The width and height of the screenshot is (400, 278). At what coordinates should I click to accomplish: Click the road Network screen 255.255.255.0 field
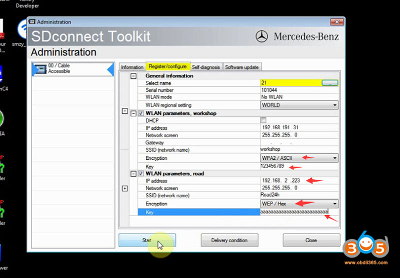tap(299, 188)
